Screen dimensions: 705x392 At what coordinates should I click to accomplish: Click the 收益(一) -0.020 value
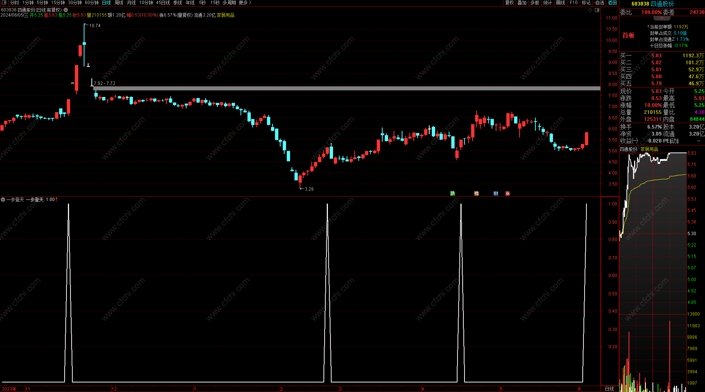654,141
